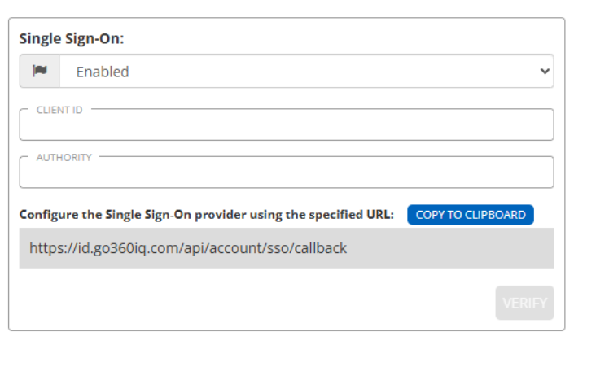Open the Single Sign-On status dropdown
This screenshot has height=367, width=609.
click(306, 72)
